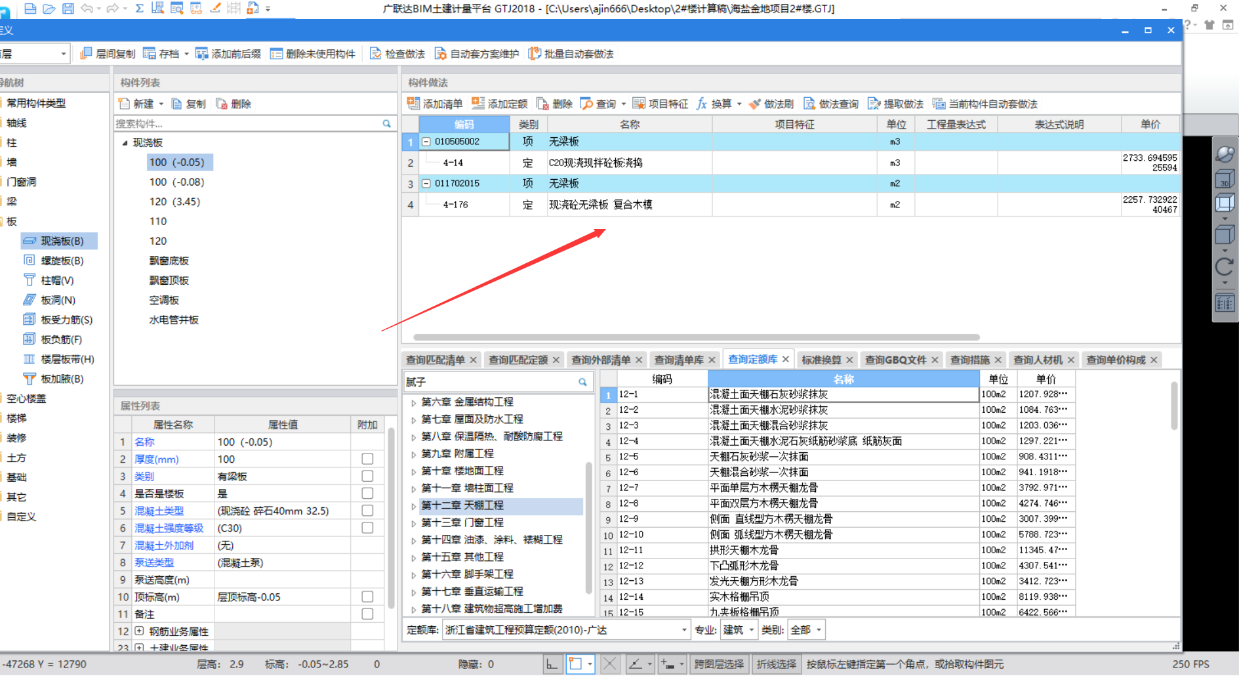
Task: Toggle 附加 checkbox for 类别 row
Action: 367,476
